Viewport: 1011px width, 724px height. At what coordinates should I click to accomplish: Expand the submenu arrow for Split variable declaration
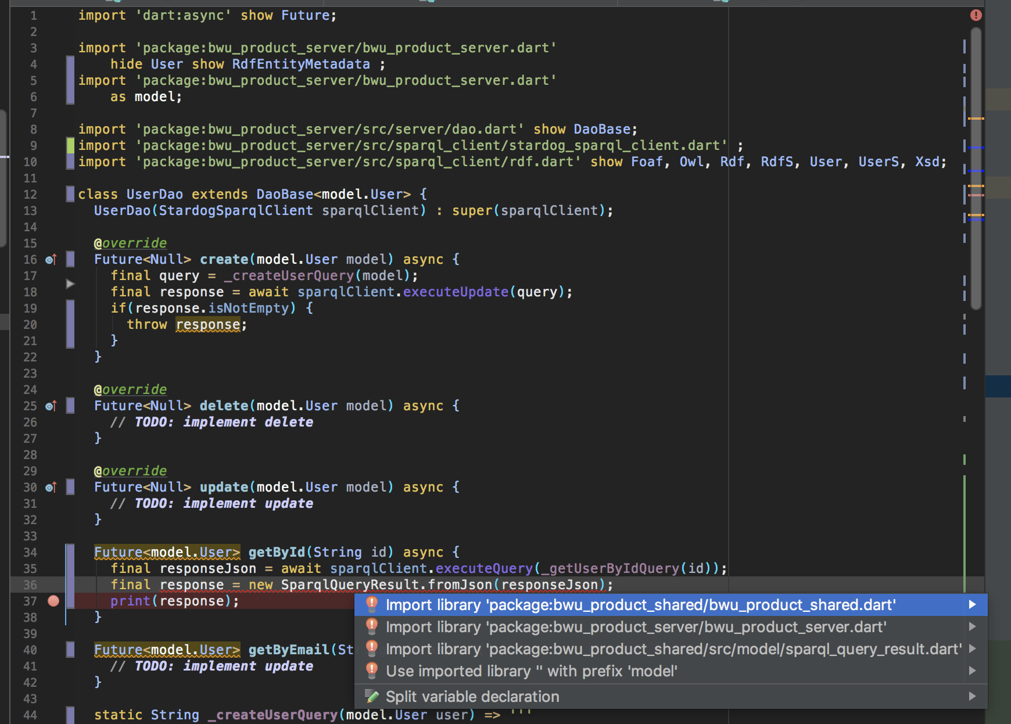pyautogui.click(x=972, y=697)
